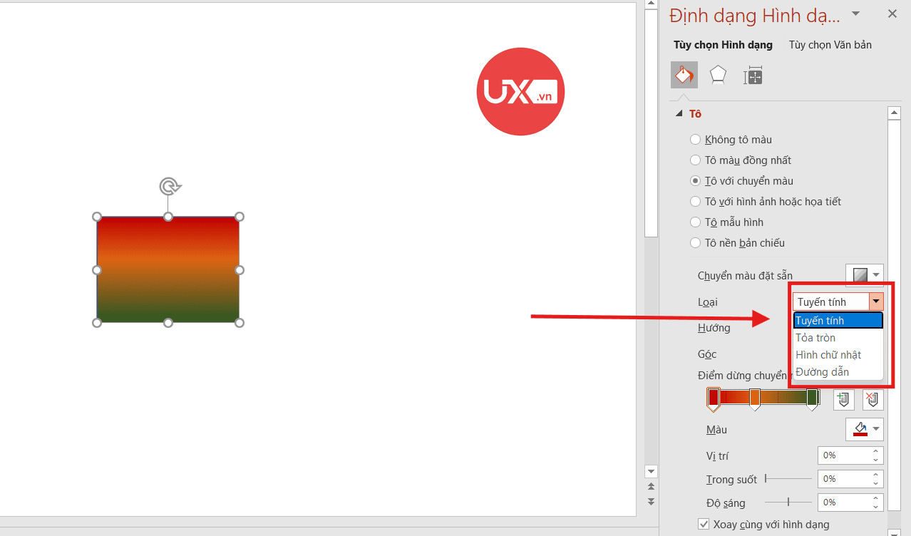Choose Tỏa tròn from the type list
The width and height of the screenshot is (911, 536).
click(815, 338)
